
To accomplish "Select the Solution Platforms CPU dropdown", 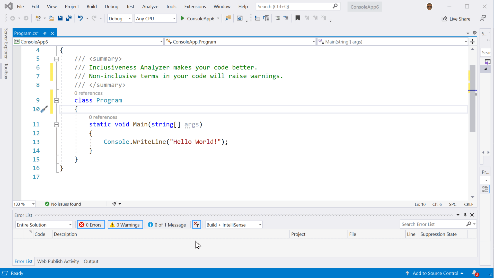I will tap(155, 18).
